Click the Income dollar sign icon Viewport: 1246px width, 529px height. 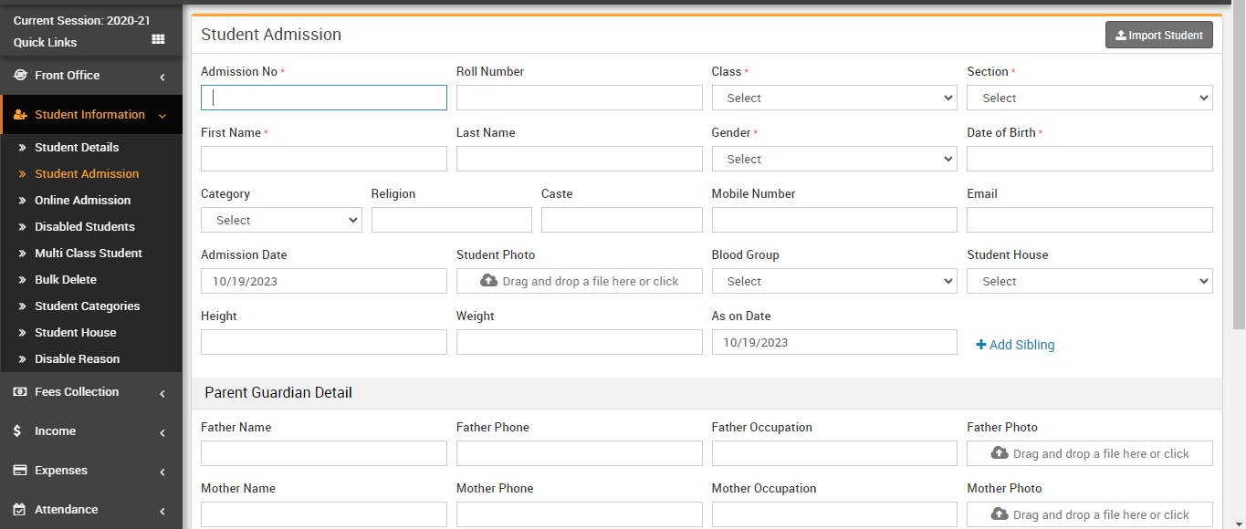[x=18, y=431]
